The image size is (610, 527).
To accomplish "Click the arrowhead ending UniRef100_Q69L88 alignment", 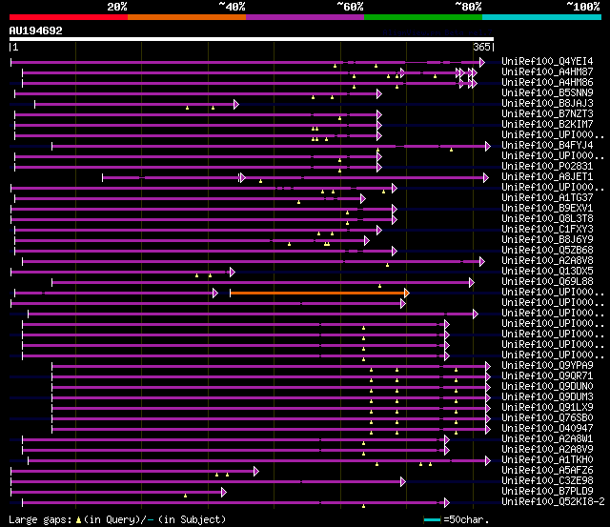I will point(472,283).
